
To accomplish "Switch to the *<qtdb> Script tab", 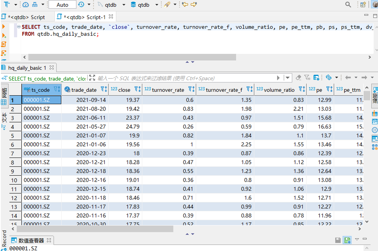I will point(26,17).
